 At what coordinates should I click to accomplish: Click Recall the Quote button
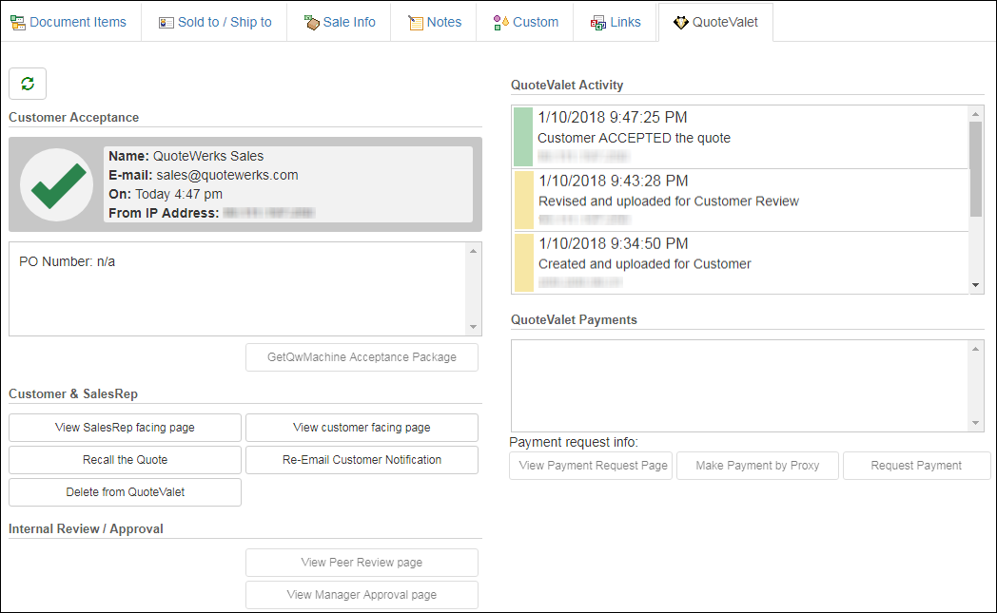125,460
